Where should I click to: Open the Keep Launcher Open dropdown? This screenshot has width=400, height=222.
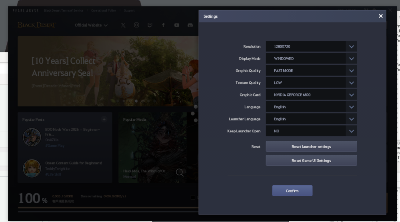(x=311, y=131)
